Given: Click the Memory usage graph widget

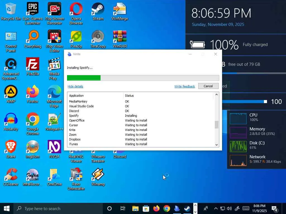Looking at the screenshot, I should point(238,132).
